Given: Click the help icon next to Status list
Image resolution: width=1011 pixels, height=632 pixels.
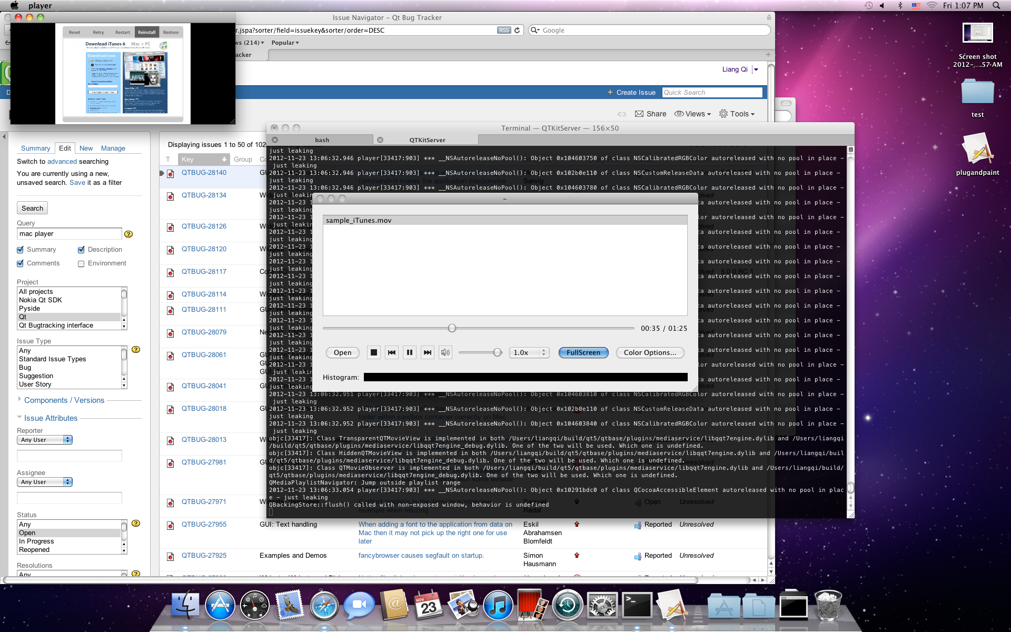Looking at the screenshot, I should point(136,523).
